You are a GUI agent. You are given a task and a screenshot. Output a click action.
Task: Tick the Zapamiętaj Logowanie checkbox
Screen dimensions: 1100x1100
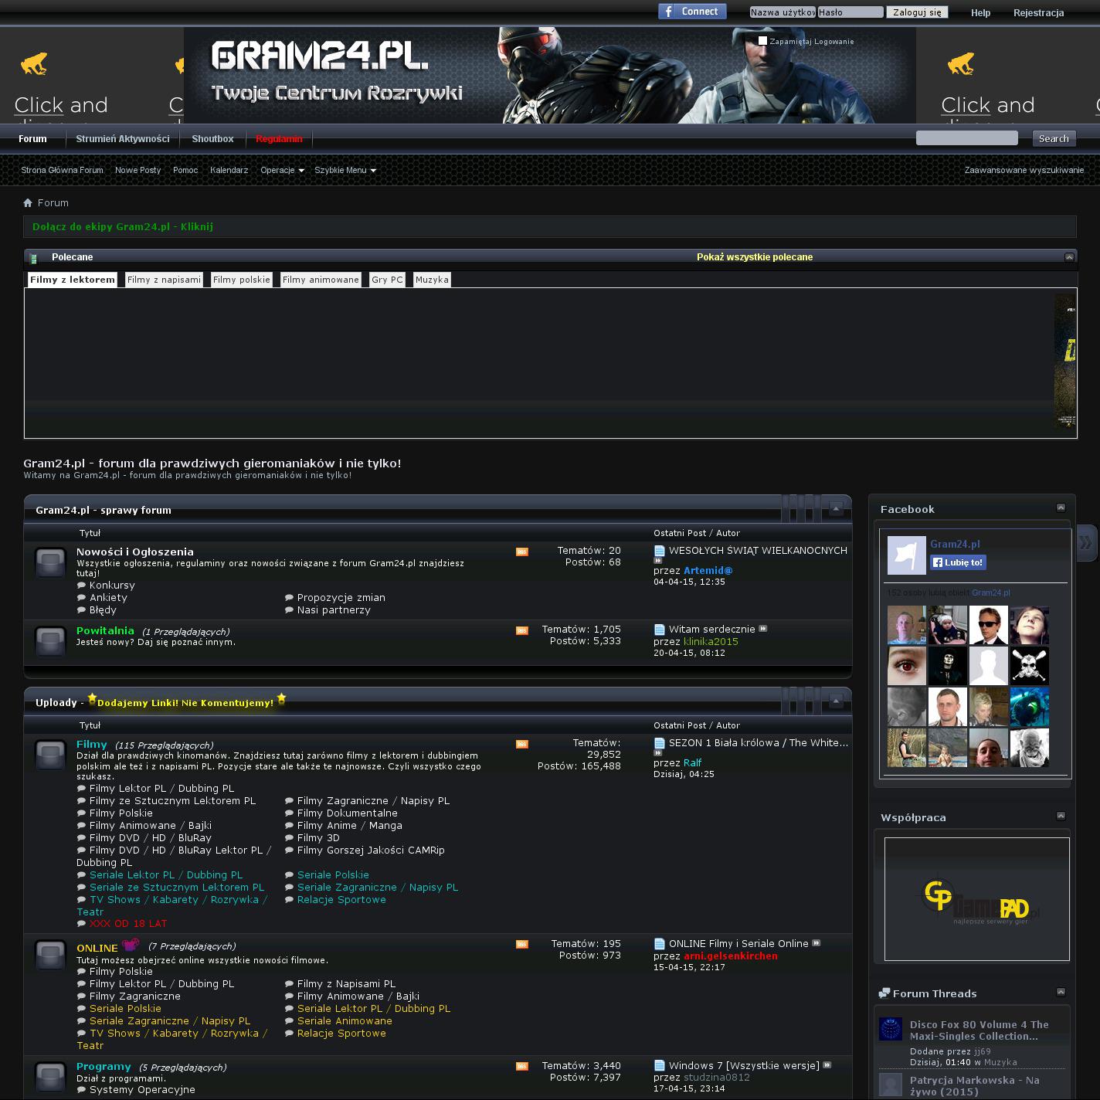(x=762, y=41)
